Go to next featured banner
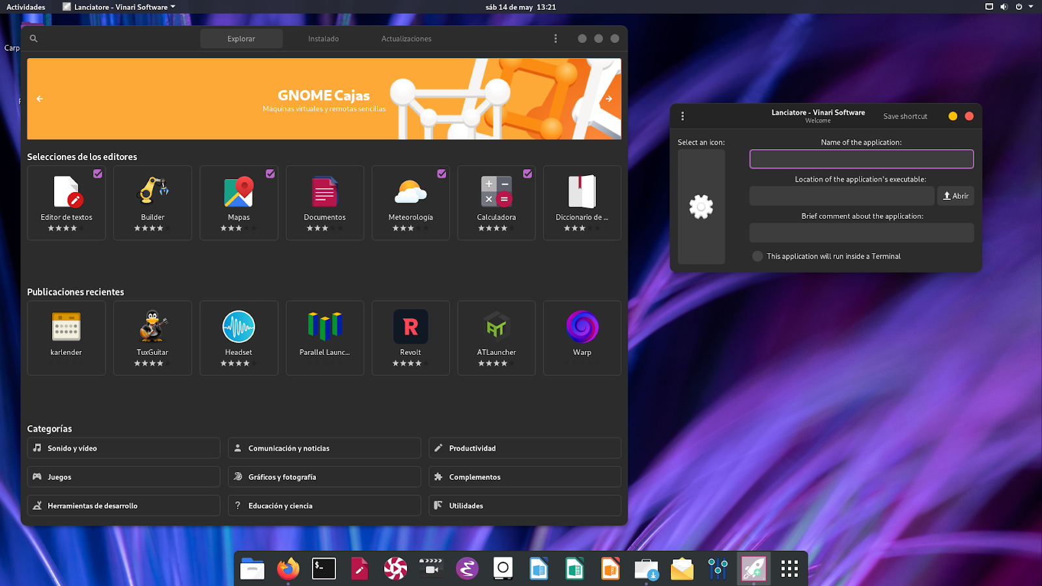The width and height of the screenshot is (1042, 586). pyautogui.click(x=609, y=99)
